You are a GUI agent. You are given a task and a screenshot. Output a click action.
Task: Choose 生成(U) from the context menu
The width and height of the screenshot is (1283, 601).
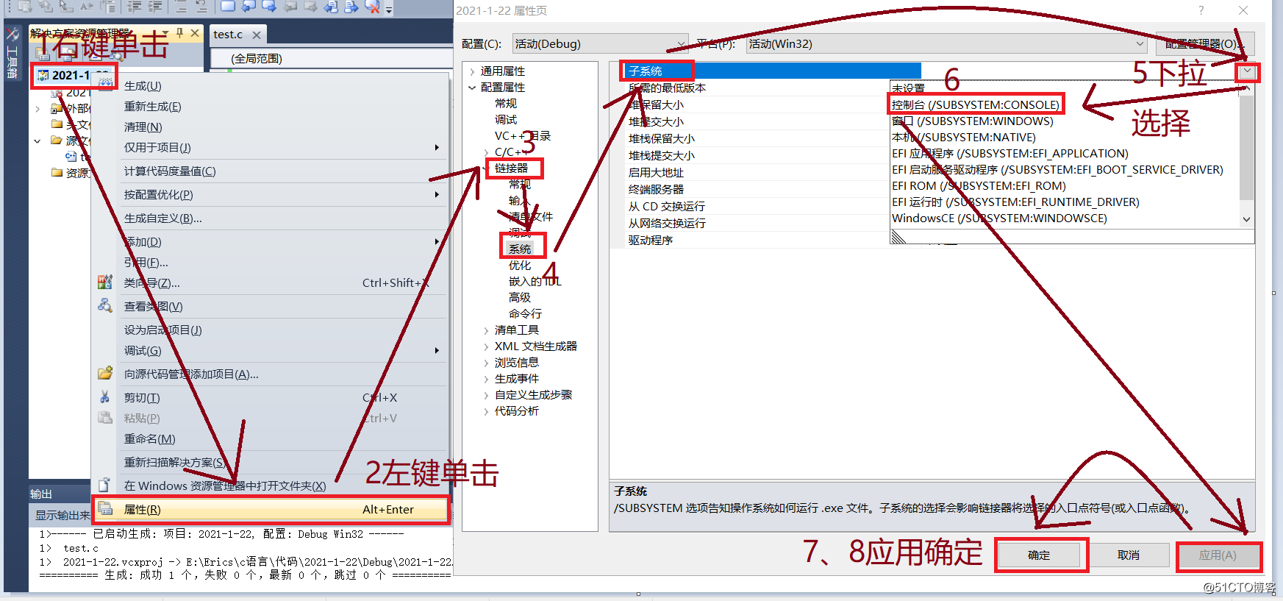271,85
